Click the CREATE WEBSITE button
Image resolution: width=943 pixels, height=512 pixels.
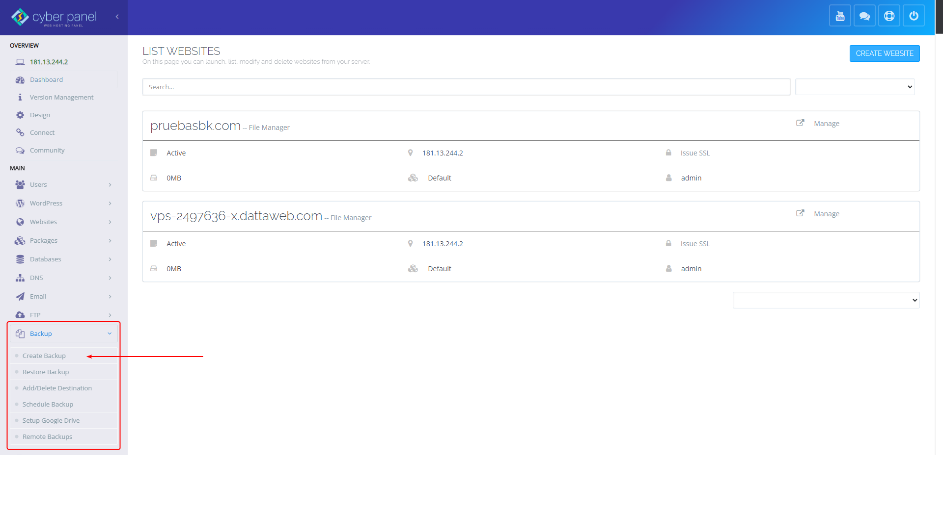(x=885, y=53)
